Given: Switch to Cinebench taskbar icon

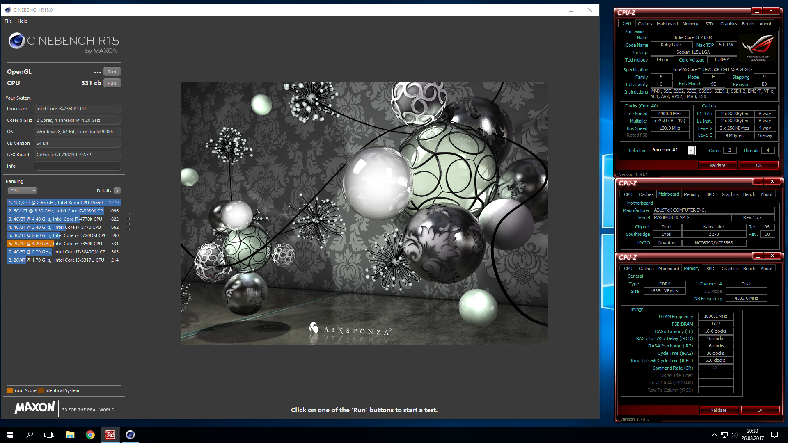Looking at the screenshot, I should pyautogui.click(x=131, y=435).
